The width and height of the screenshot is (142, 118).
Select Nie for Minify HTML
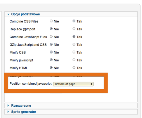[x=51, y=68]
